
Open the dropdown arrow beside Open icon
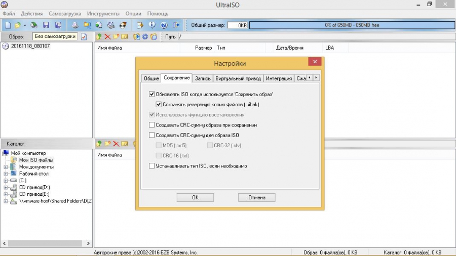pyautogui.click(x=24, y=25)
